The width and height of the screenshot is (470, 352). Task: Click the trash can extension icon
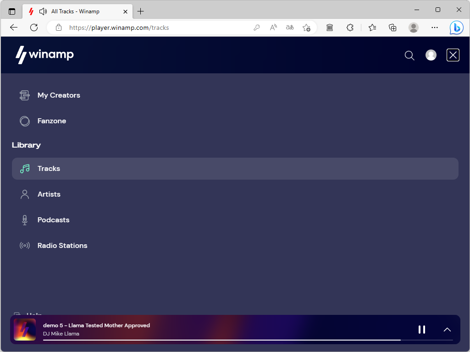329,27
